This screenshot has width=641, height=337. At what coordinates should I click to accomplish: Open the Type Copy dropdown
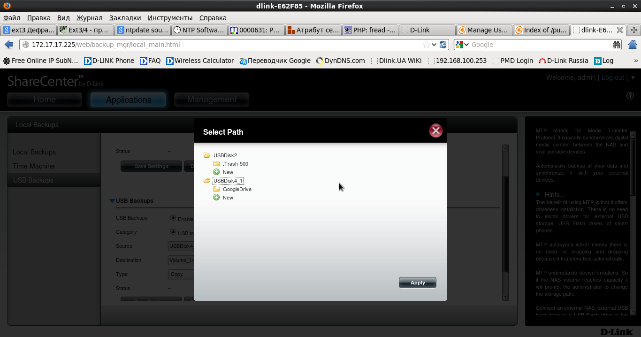click(x=181, y=274)
